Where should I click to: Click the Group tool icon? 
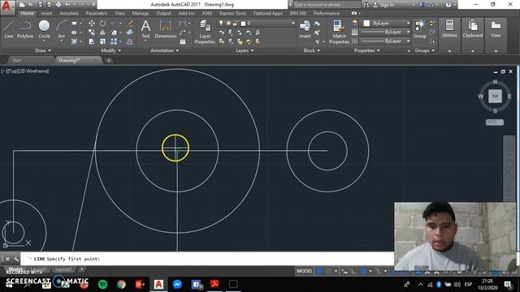(x=420, y=29)
